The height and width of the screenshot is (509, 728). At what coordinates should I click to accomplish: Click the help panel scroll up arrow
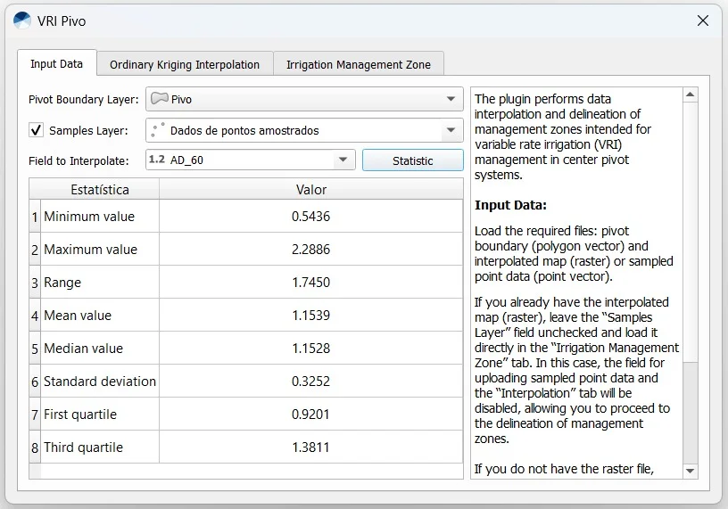coord(690,94)
